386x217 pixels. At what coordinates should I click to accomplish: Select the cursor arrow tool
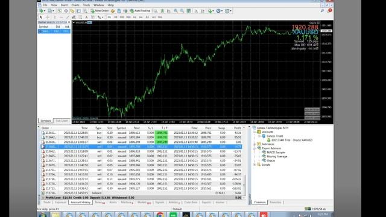click(x=41, y=17)
